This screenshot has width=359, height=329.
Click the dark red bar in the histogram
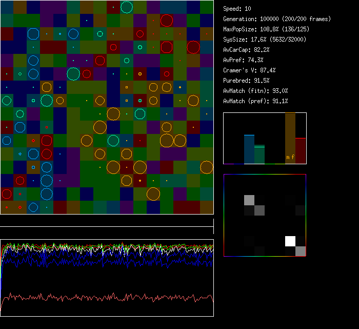(301, 151)
